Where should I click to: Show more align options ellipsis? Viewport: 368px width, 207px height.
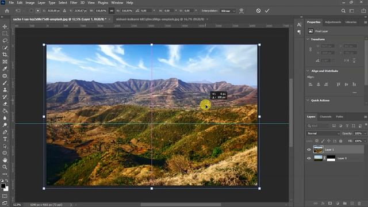354,93
